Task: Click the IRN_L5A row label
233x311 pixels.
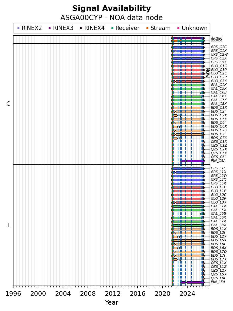Action: click(218, 282)
